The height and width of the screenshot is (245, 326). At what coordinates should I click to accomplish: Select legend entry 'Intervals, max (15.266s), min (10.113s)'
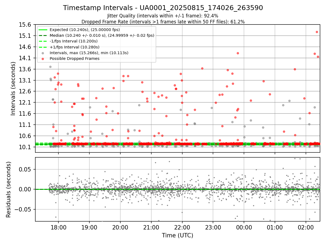[x=89, y=53]
